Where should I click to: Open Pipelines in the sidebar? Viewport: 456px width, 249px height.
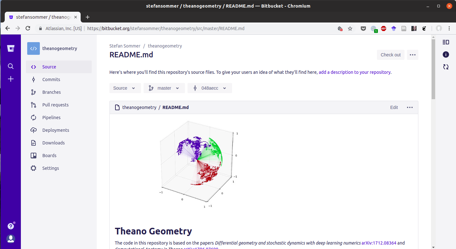[59, 118]
